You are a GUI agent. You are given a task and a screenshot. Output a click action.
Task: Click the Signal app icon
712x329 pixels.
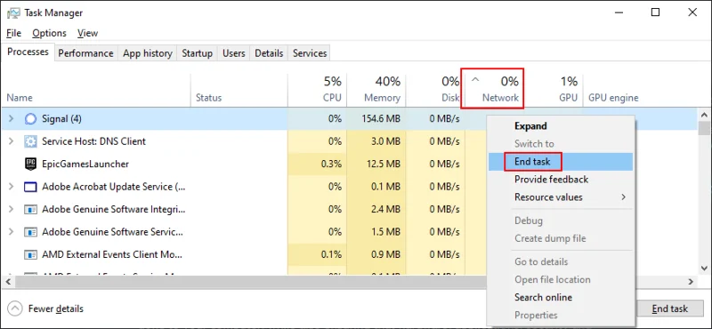pos(30,119)
